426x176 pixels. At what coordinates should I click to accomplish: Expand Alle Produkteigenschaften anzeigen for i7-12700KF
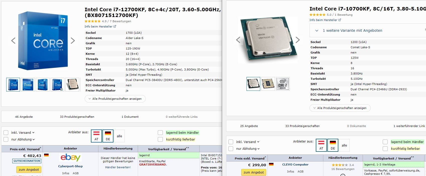(x=115, y=99)
